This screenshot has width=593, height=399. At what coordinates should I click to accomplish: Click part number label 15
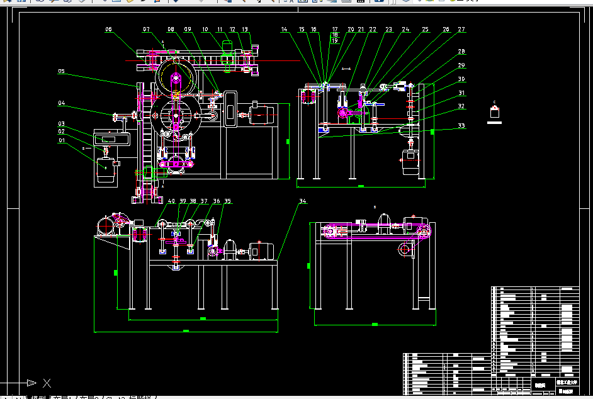tap(302, 30)
